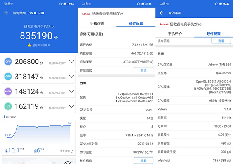Tap the 查看详情 link
Viewport: 233px width, 164px height.
(65, 151)
